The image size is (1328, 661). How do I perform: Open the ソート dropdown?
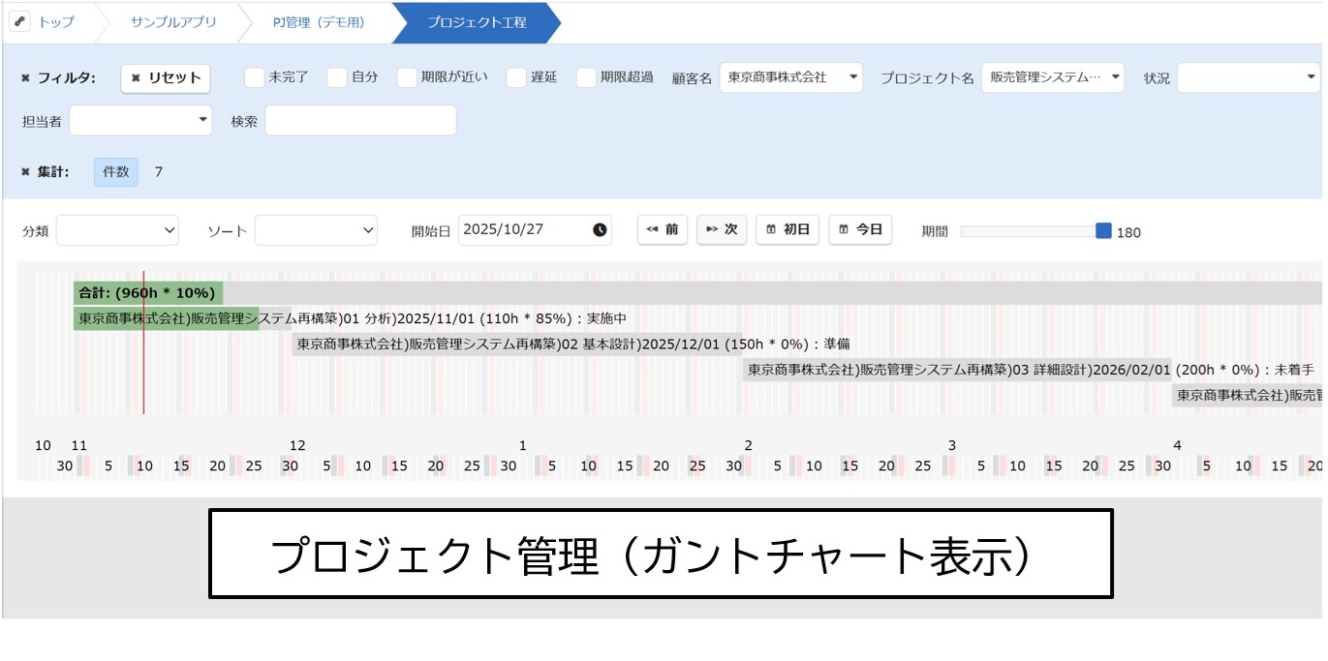point(316,230)
